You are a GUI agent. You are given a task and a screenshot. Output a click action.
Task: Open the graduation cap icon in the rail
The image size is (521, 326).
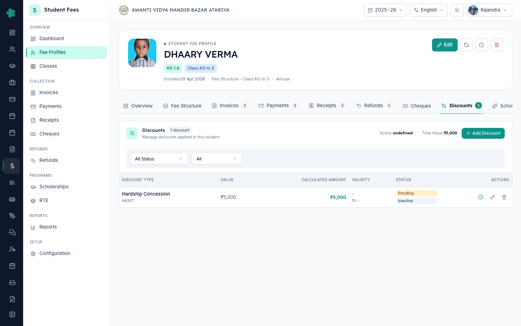coord(12,66)
